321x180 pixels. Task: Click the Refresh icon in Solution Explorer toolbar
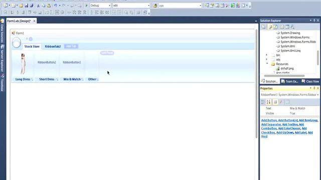click(275, 26)
